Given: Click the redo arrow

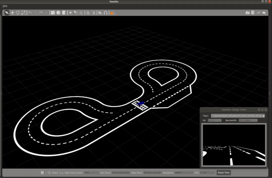Looking at the screenshot, I should (41, 13).
